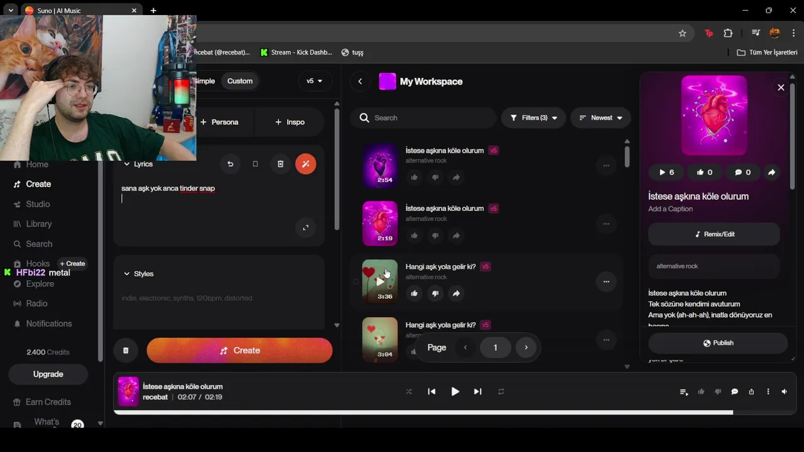Open the Filters (3) dropdown
The image size is (804, 452).
pyautogui.click(x=533, y=117)
